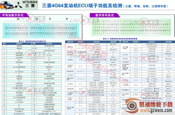The image size is (175, 115).
Task: Click the MITSUBISHI 三菱 brand text
Action: [30, 4]
